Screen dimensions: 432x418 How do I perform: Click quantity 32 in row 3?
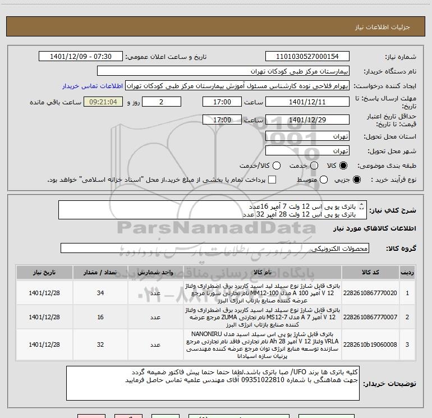tap(100, 344)
